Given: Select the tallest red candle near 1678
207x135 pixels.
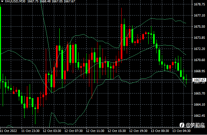Looking at the screenshot, I should [x=122, y=42].
